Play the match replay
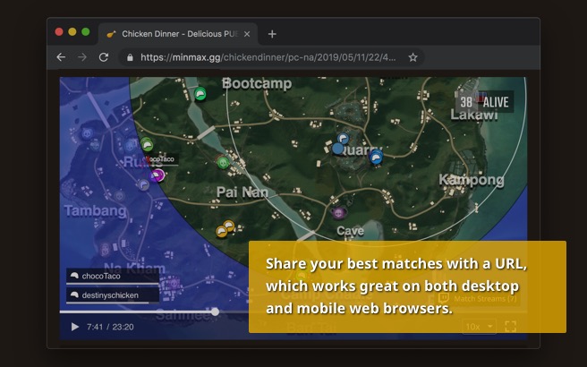Image resolution: width=587 pixels, height=367 pixels. pos(75,327)
